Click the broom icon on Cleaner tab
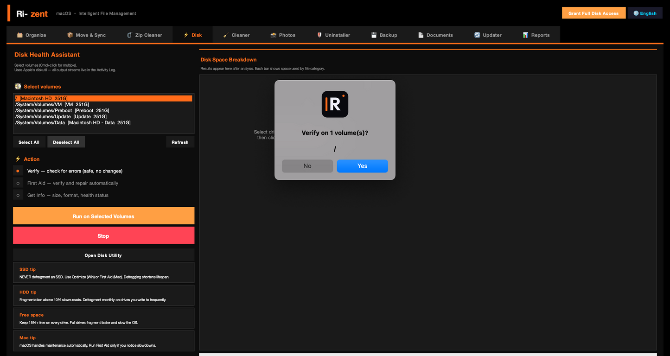This screenshot has width=670, height=356. pyautogui.click(x=226, y=35)
